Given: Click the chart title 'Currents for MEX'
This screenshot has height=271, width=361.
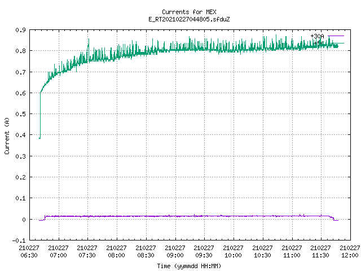Looking at the screenshot, I should [189, 12].
